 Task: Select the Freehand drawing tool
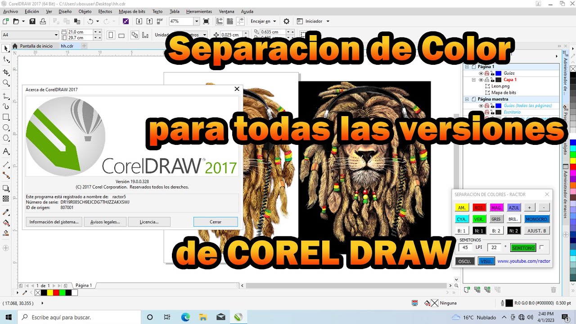tap(6, 96)
